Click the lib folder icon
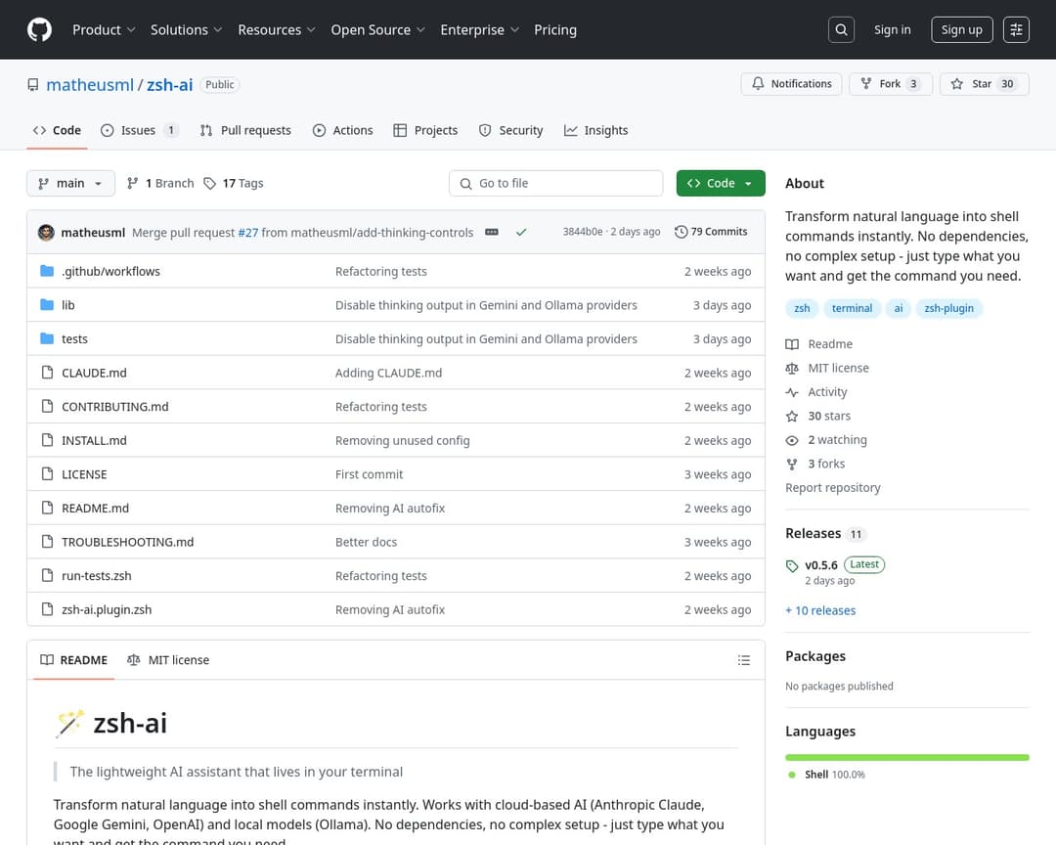 (x=47, y=304)
